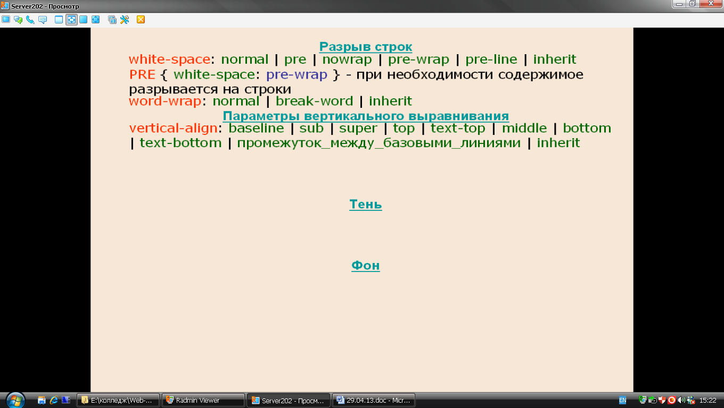Click the Full Control mode icon in Radmin toolbar
The image size is (724, 408).
tap(6, 20)
